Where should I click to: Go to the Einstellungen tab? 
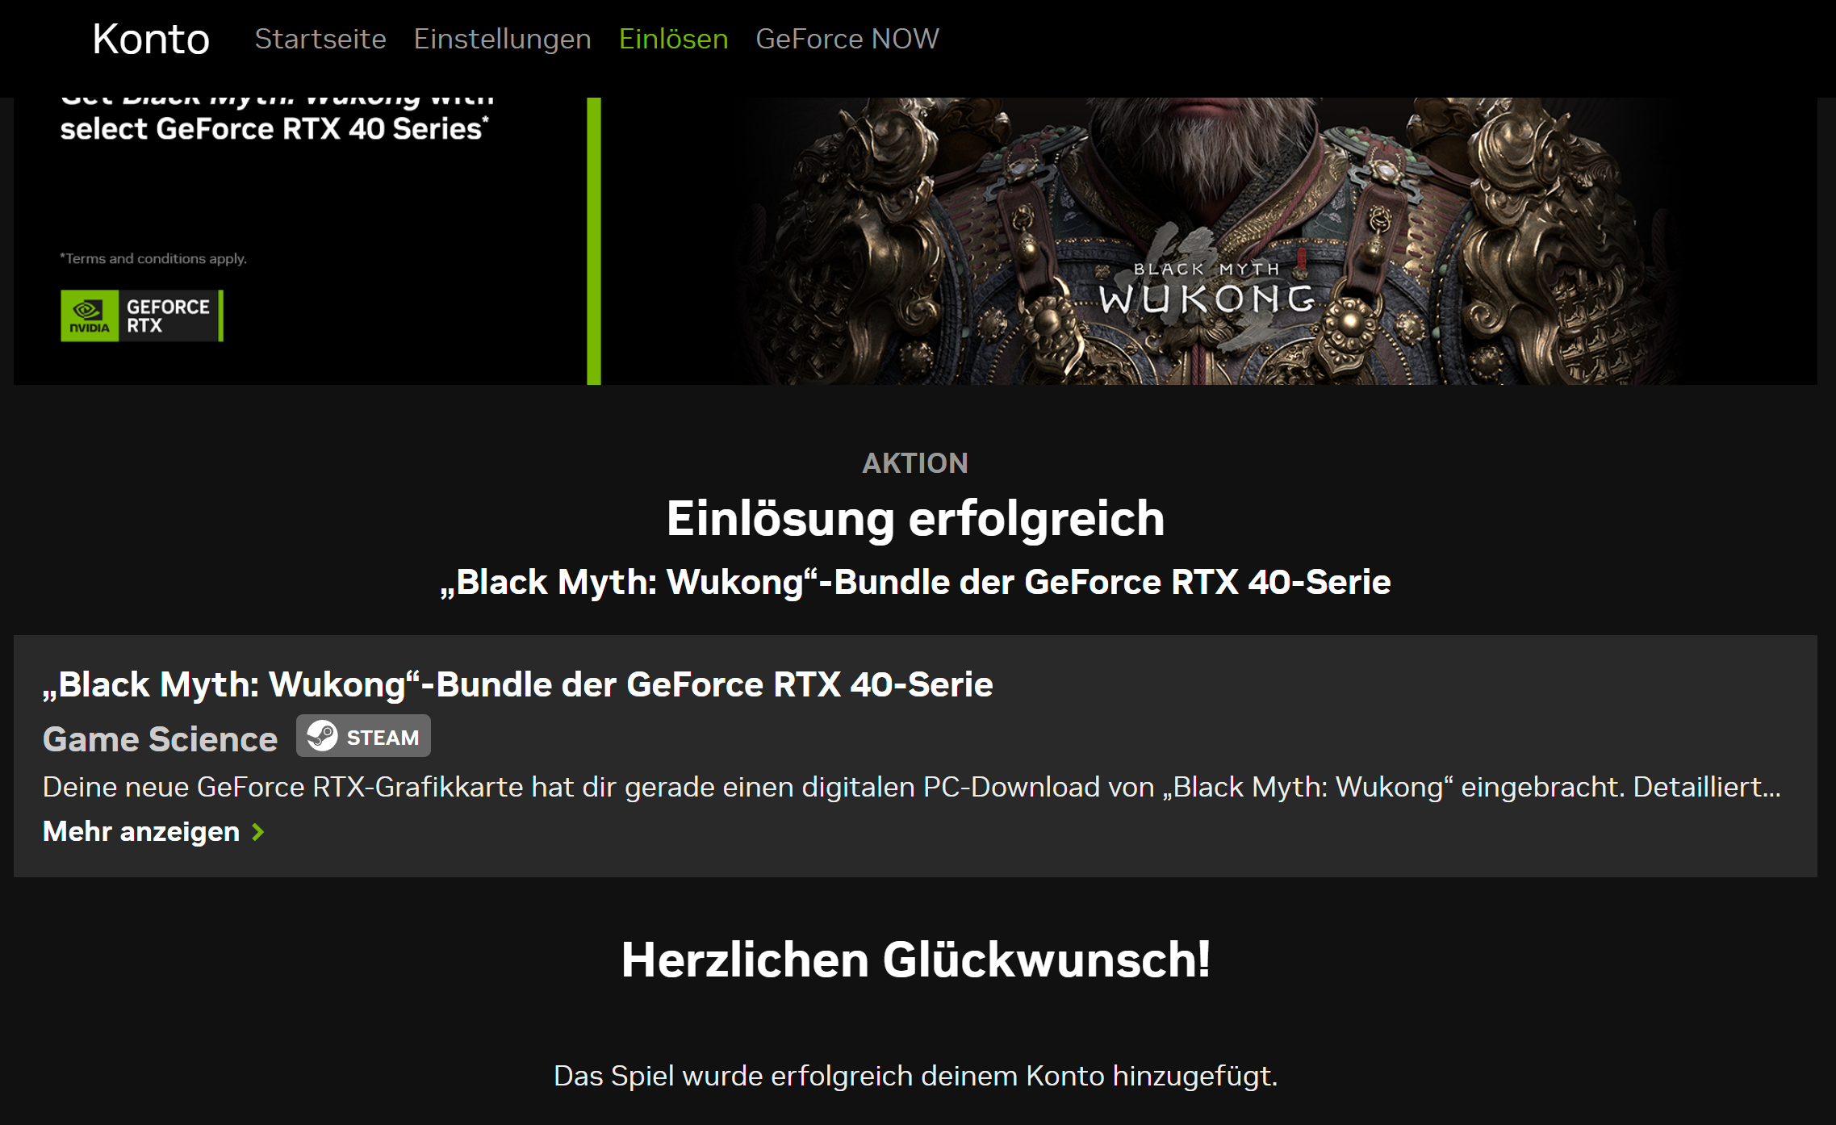502,39
